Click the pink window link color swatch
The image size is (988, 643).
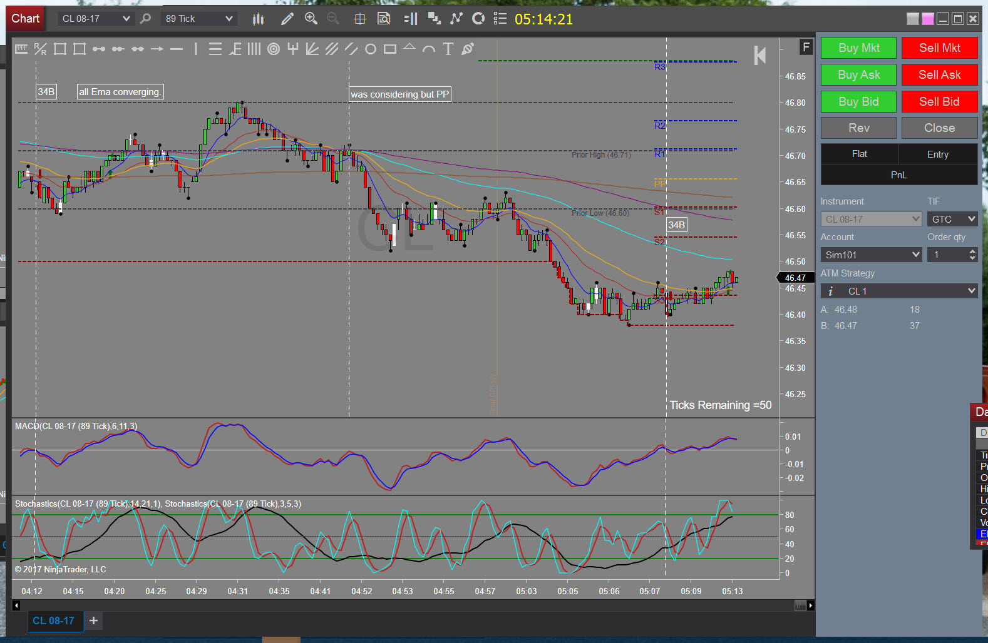click(x=928, y=19)
